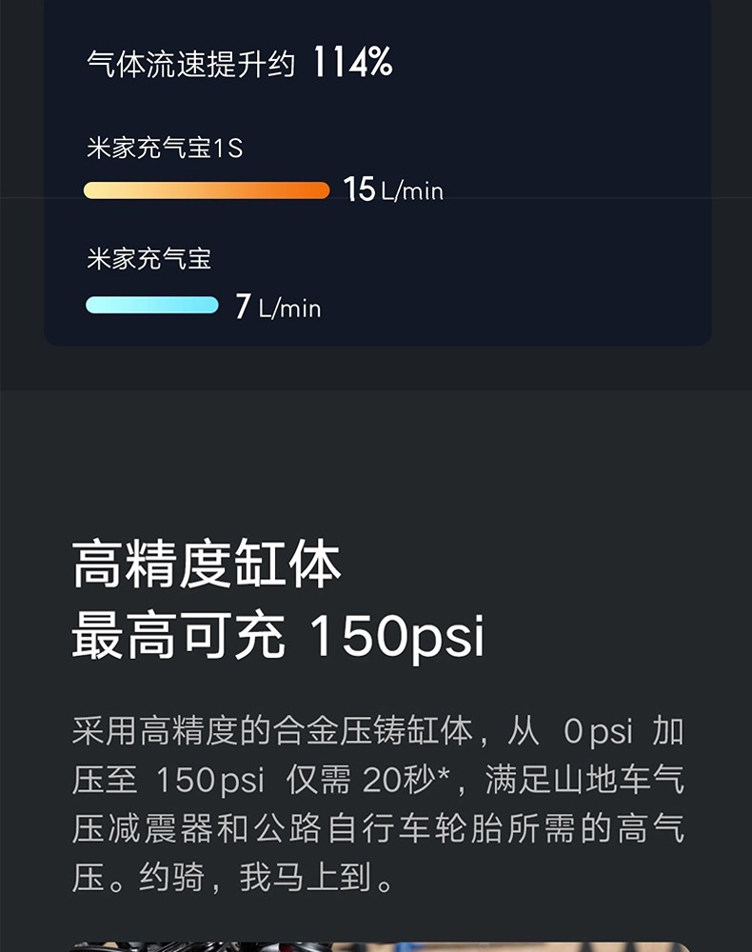
Task: Click the 7 L/min value
Action: [278, 307]
